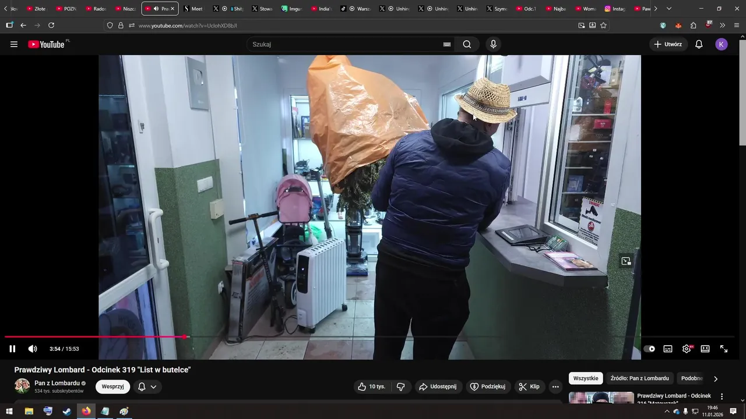Open Steam from the taskbar

point(67,411)
